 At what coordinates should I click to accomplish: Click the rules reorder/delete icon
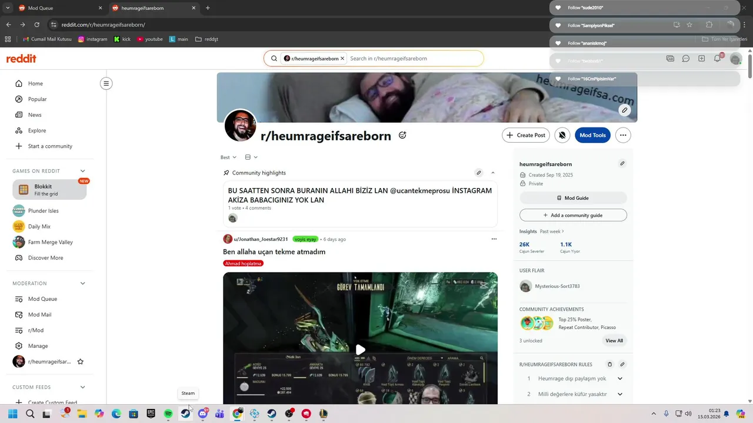(609, 364)
